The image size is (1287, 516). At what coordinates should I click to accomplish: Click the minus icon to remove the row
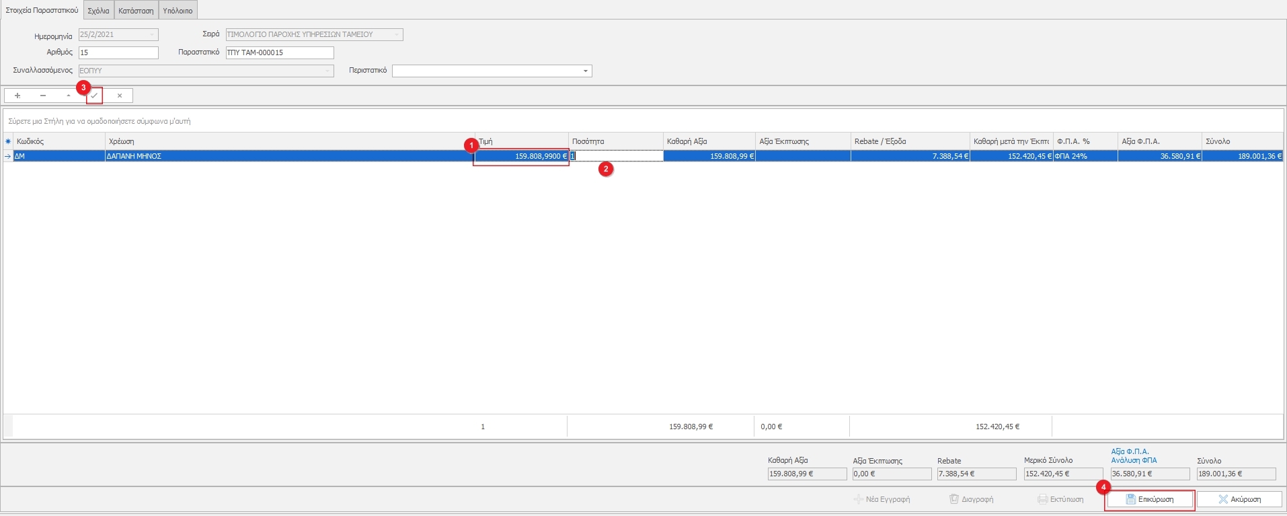click(x=43, y=96)
